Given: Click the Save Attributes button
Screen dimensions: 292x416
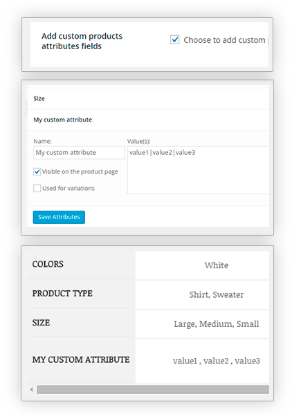Looking at the screenshot, I should pyautogui.click(x=59, y=217).
